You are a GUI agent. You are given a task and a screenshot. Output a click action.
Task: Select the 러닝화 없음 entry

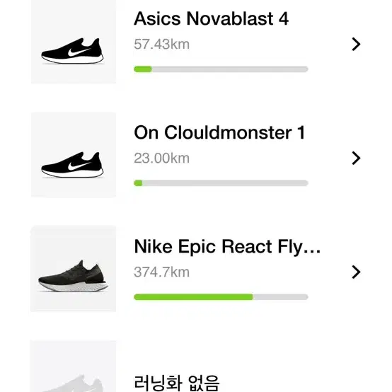coord(176,383)
